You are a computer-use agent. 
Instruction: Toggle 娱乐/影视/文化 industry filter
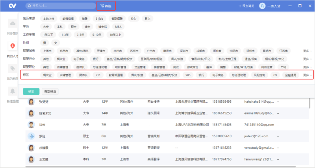pos(274,59)
